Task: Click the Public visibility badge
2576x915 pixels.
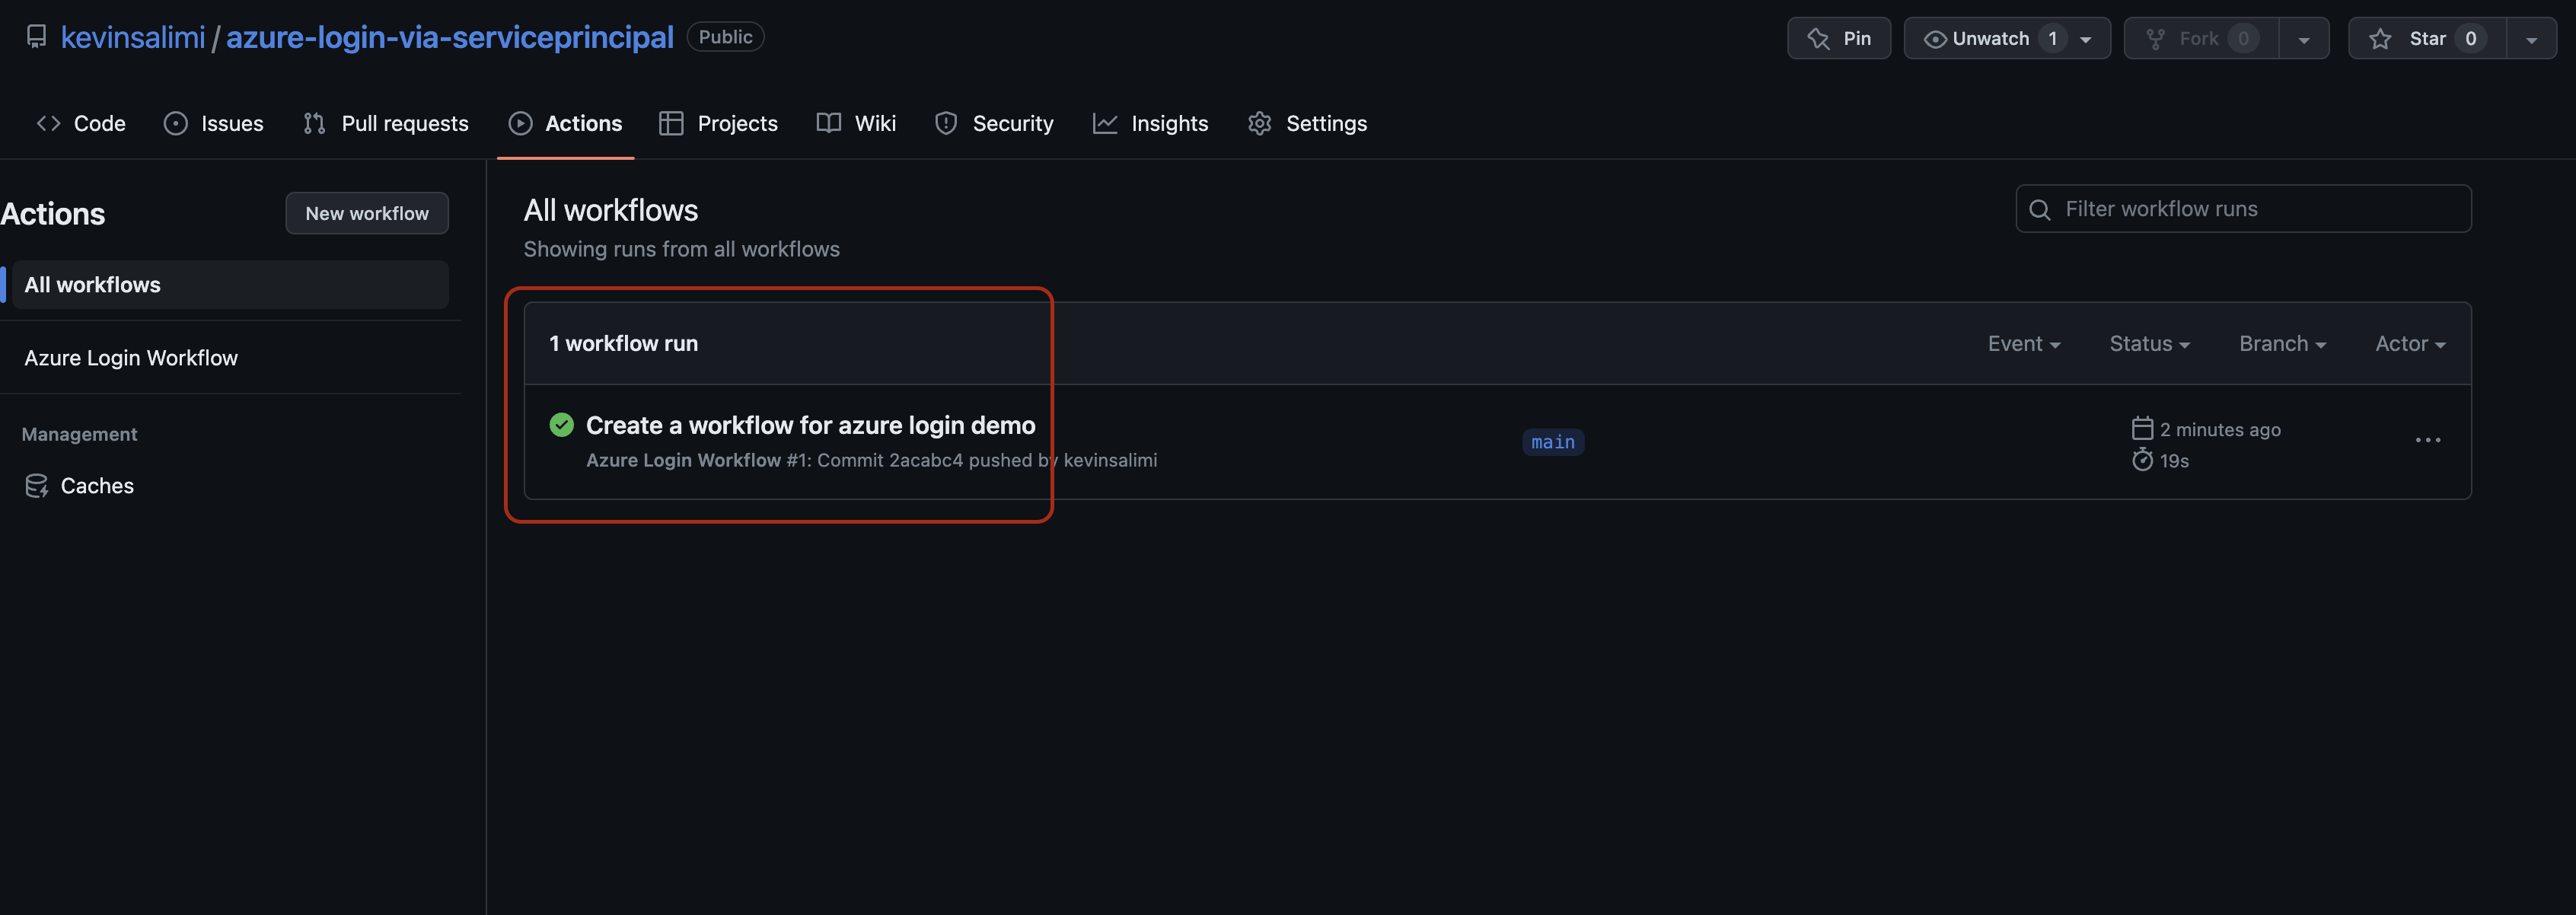Action: point(725,37)
